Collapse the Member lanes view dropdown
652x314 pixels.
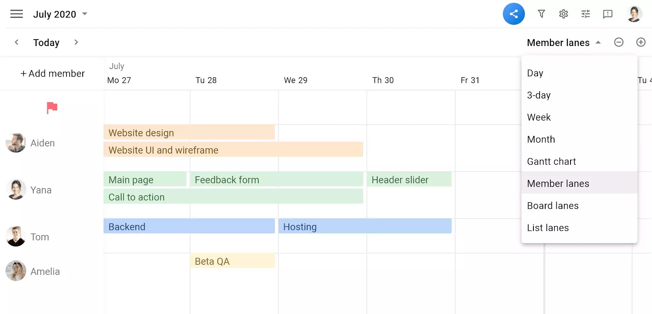click(564, 42)
